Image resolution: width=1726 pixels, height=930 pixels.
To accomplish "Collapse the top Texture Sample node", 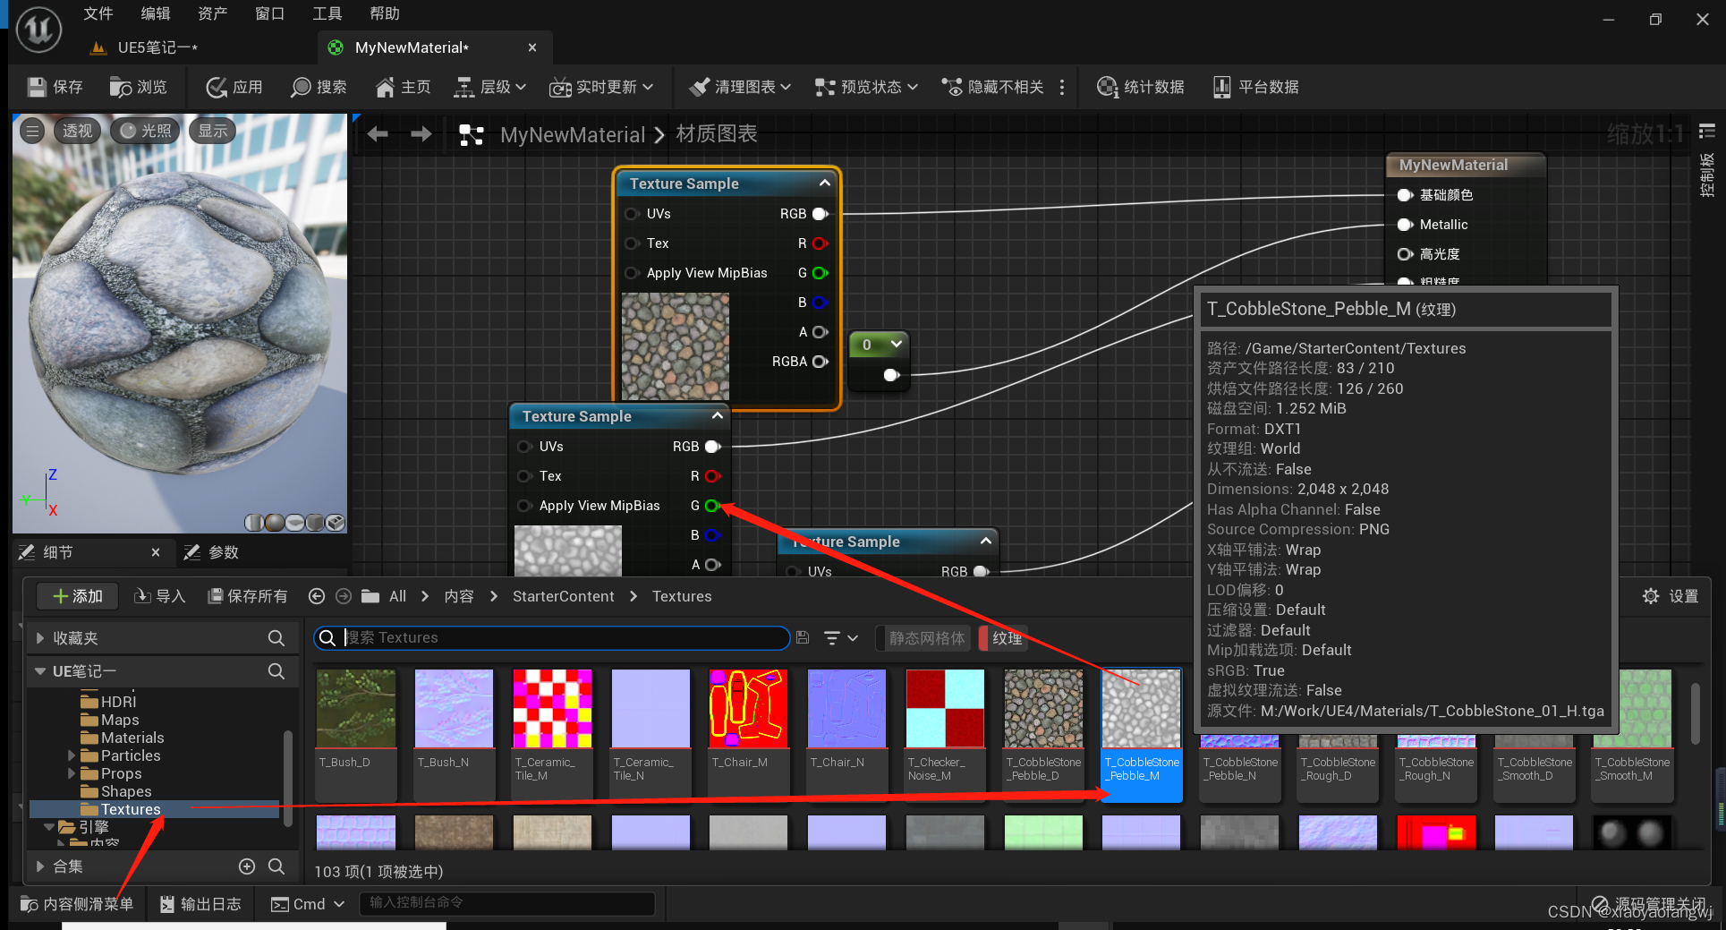I will click(824, 183).
